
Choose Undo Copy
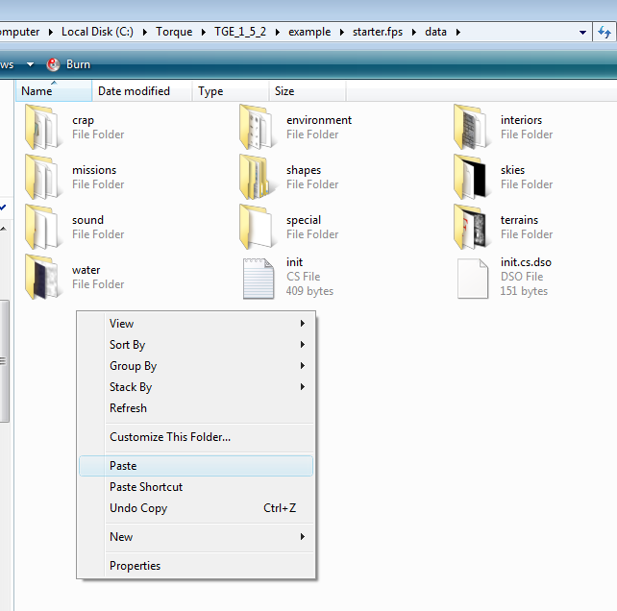point(196,508)
